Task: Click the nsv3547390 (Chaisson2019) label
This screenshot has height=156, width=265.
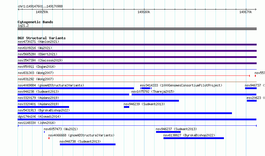Action: tap(40, 60)
